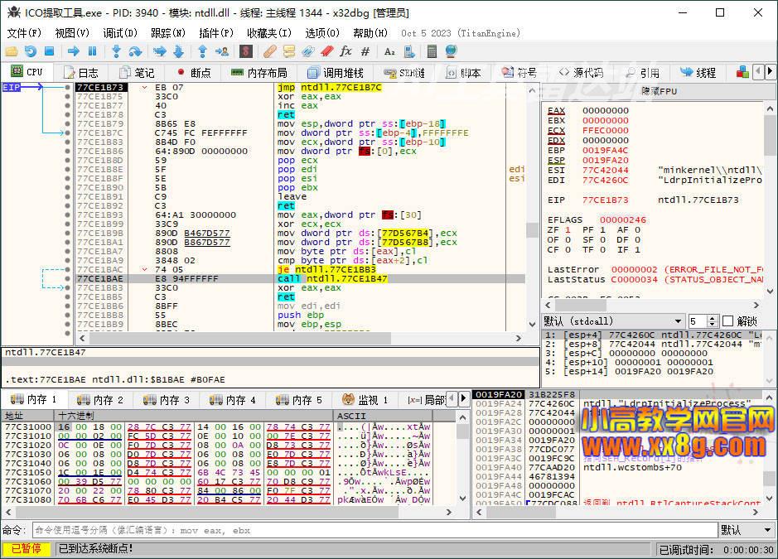This screenshot has height=559, width=778.
Task: Click the command input field
Action: tap(375, 530)
